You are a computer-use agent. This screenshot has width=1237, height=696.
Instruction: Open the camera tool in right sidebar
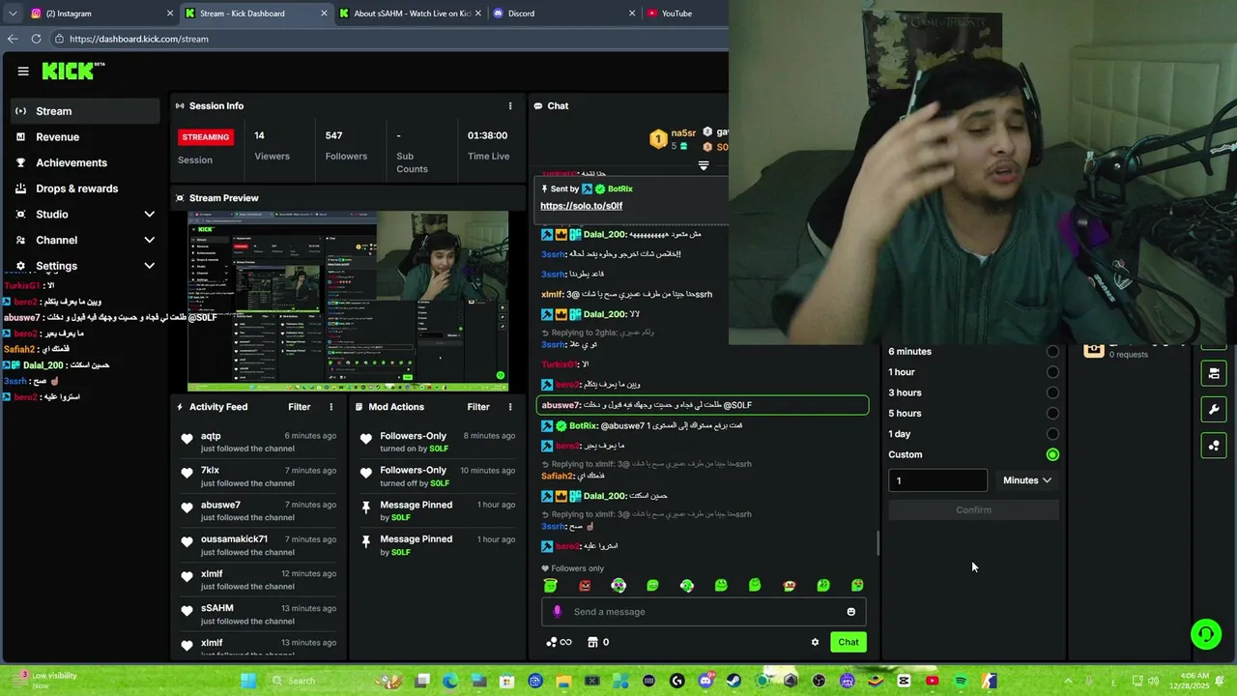(1214, 374)
